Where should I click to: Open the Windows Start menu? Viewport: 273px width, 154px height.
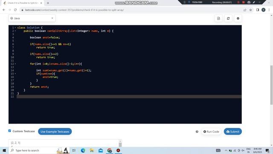click(x=4, y=150)
